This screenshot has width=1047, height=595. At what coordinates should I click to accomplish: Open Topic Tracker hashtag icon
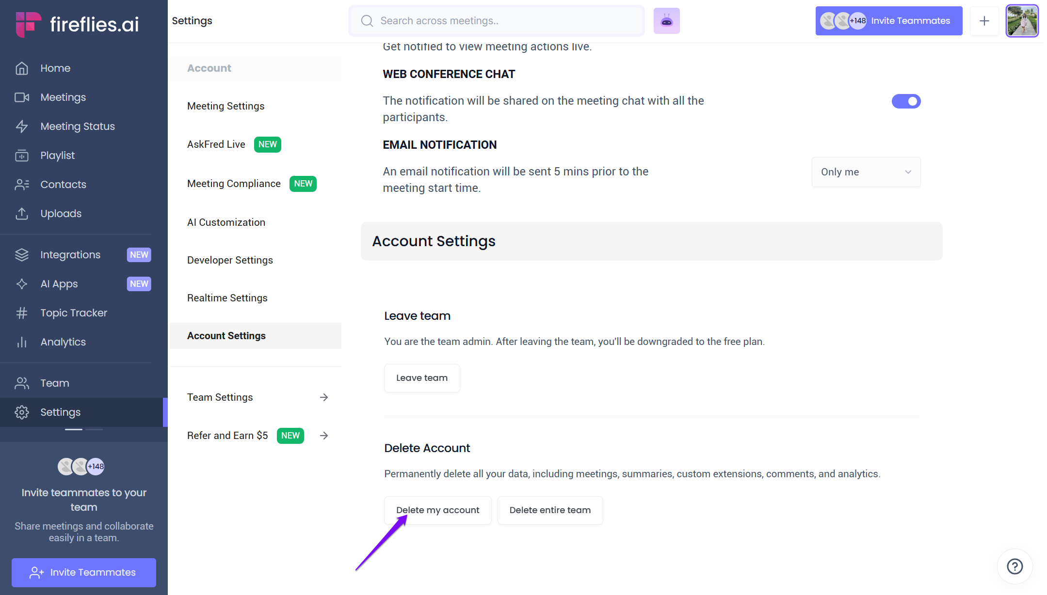[22, 313]
